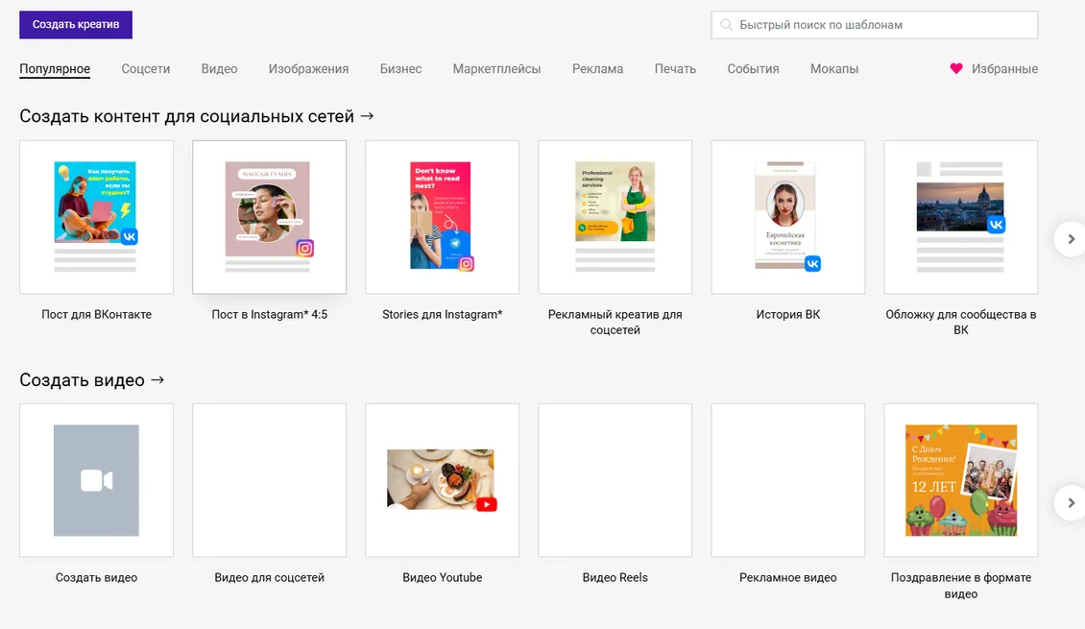Select the Пост в Instagram 4:5 template
1085x629 pixels.
(x=269, y=217)
